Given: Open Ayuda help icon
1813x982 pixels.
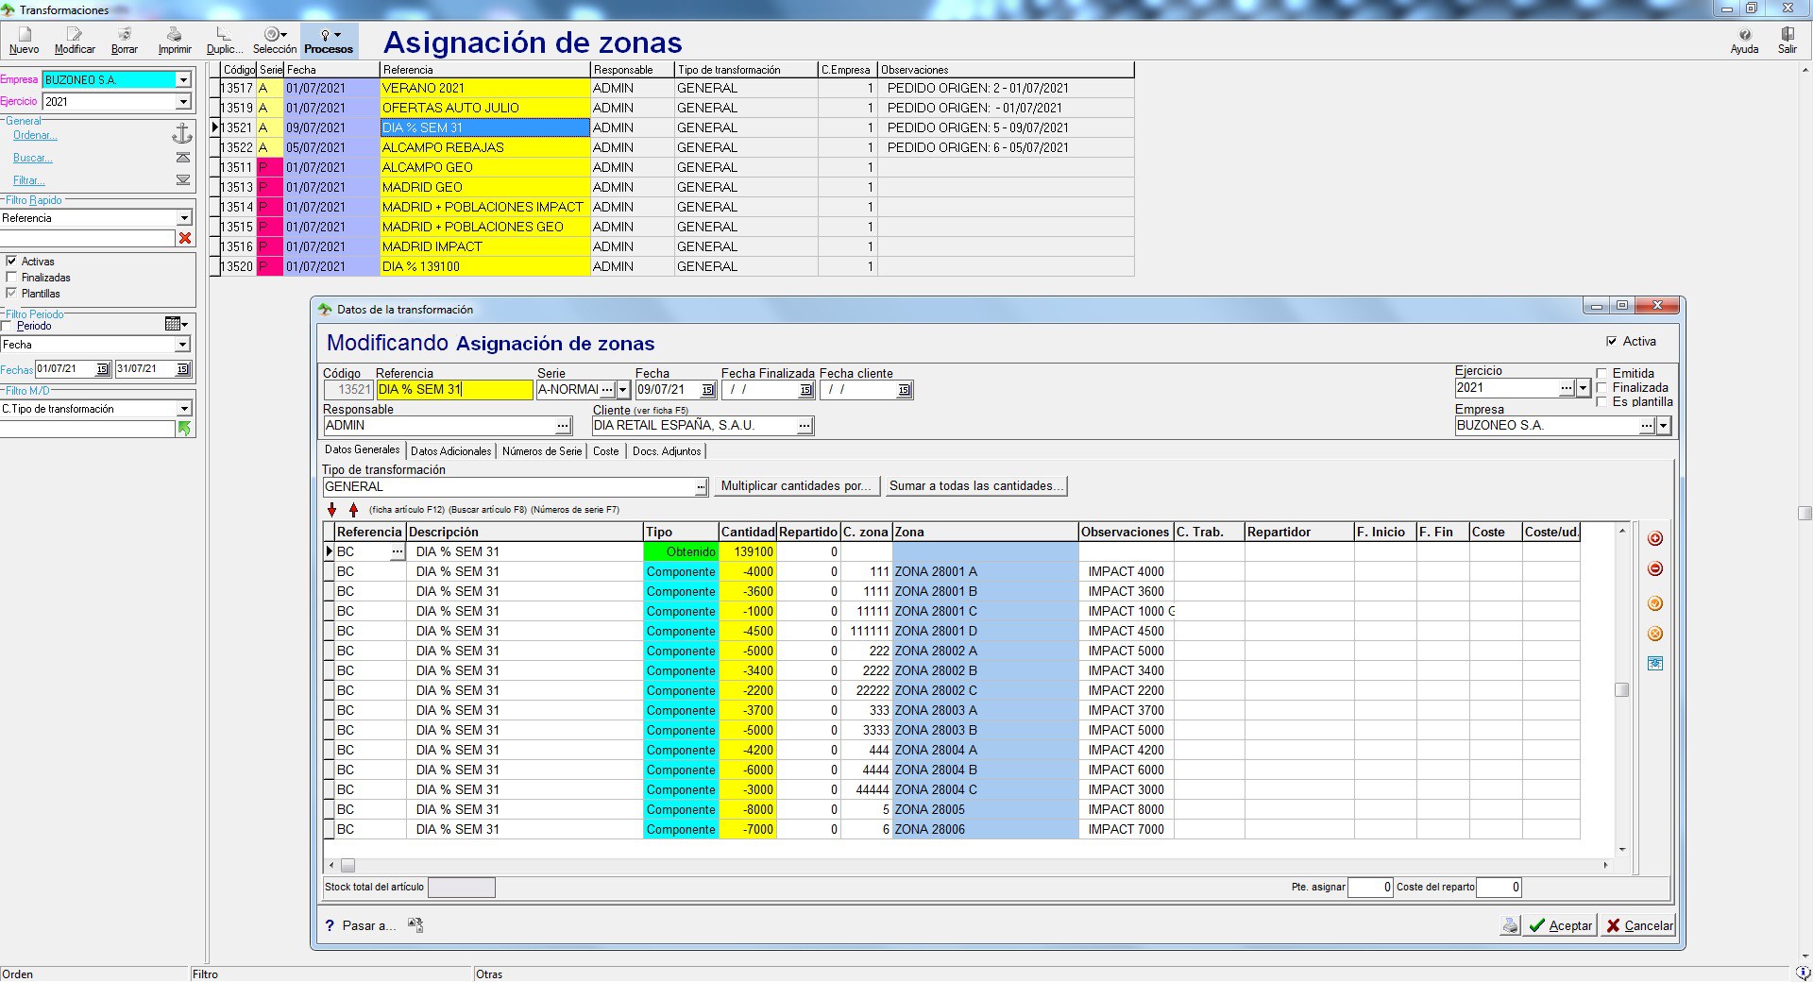Looking at the screenshot, I should click(1744, 41).
